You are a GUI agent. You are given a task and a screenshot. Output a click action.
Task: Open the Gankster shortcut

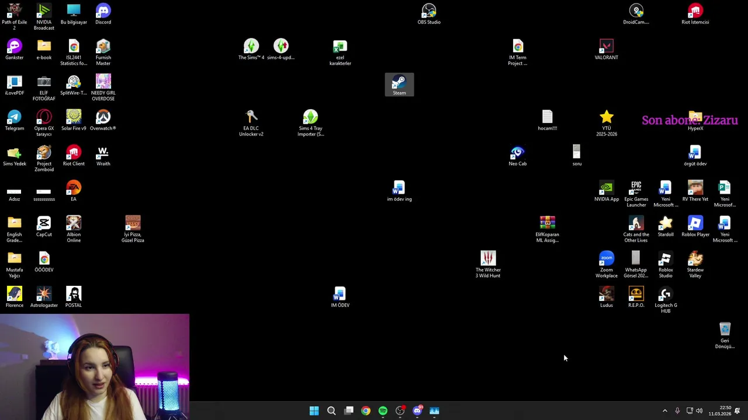[14, 50]
